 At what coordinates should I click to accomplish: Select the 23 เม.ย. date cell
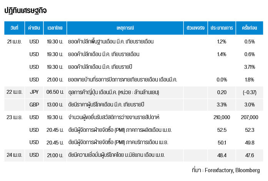click(x=14, y=117)
